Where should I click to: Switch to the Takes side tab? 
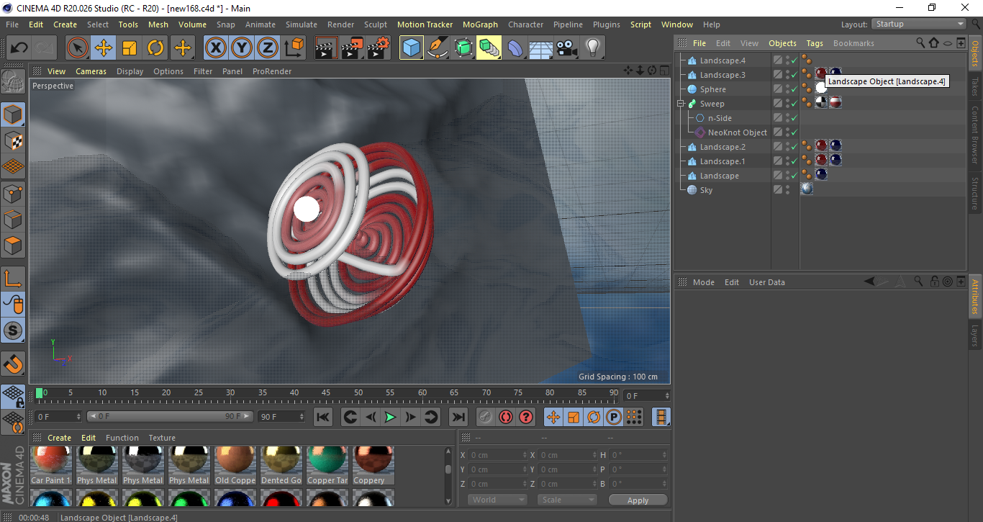click(975, 86)
